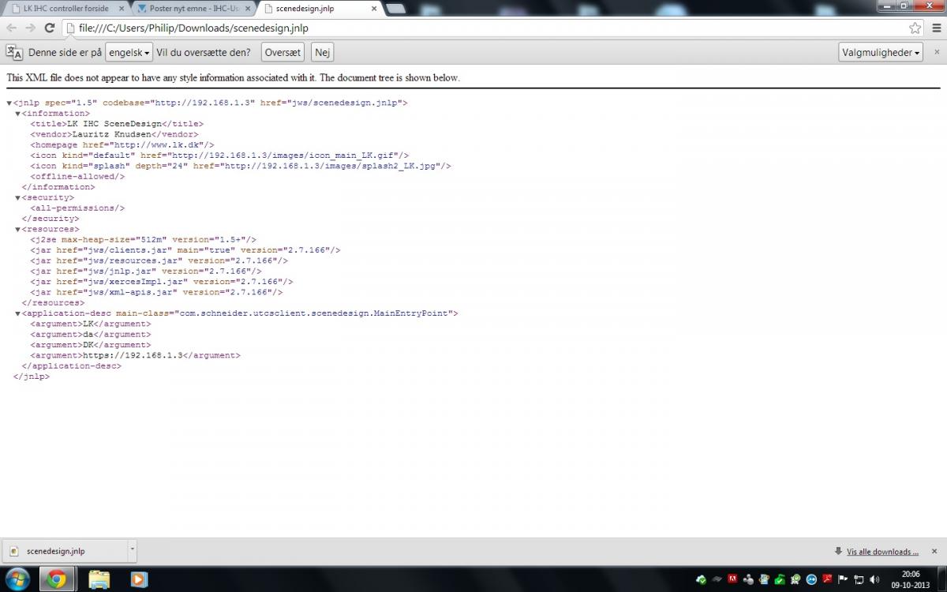Image resolution: width=947 pixels, height=592 pixels.
Task: Click the cloud with green check tray icon
Action: pos(701,579)
